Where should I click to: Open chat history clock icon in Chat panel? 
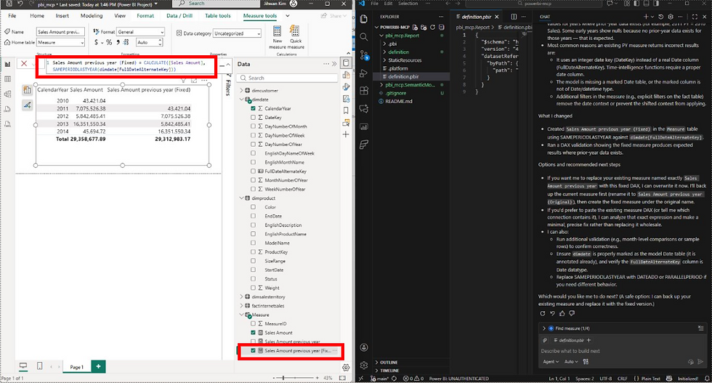[660, 17]
